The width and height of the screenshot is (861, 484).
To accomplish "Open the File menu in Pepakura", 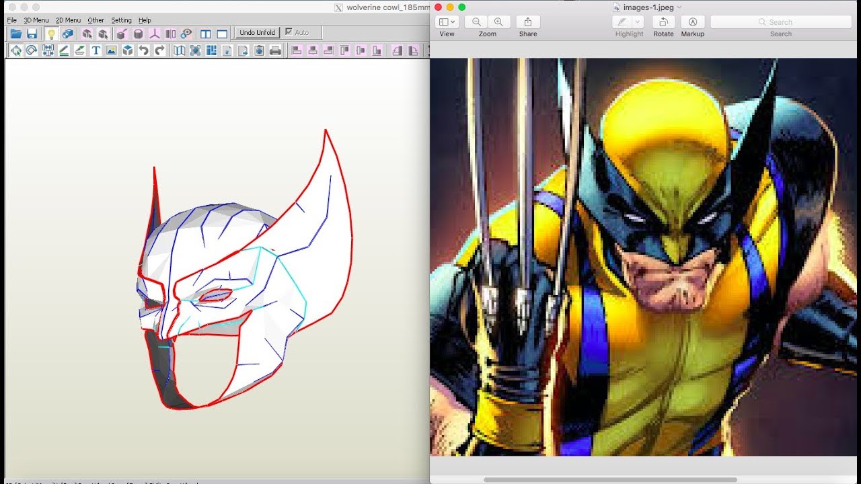I will coord(11,20).
